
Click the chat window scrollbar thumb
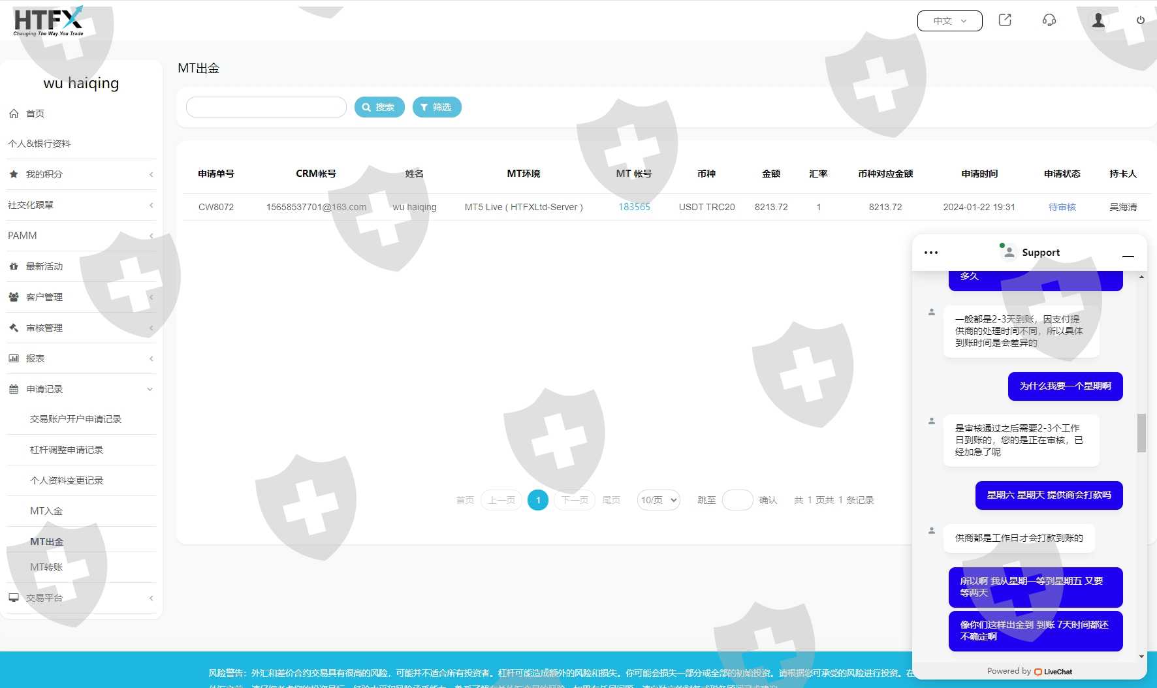point(1141,433)
